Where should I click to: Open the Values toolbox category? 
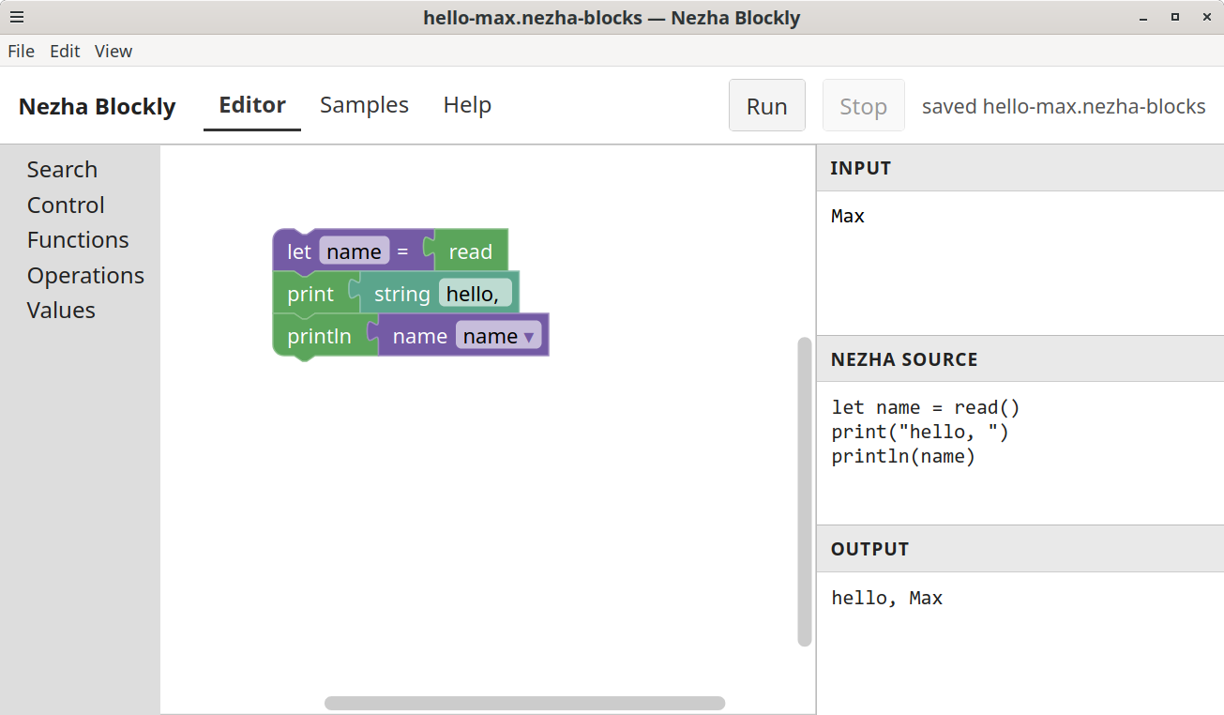point(61,311)
